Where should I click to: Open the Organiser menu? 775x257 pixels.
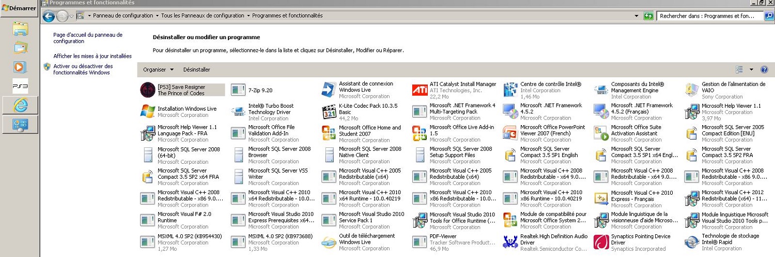[x=158, y=70]
